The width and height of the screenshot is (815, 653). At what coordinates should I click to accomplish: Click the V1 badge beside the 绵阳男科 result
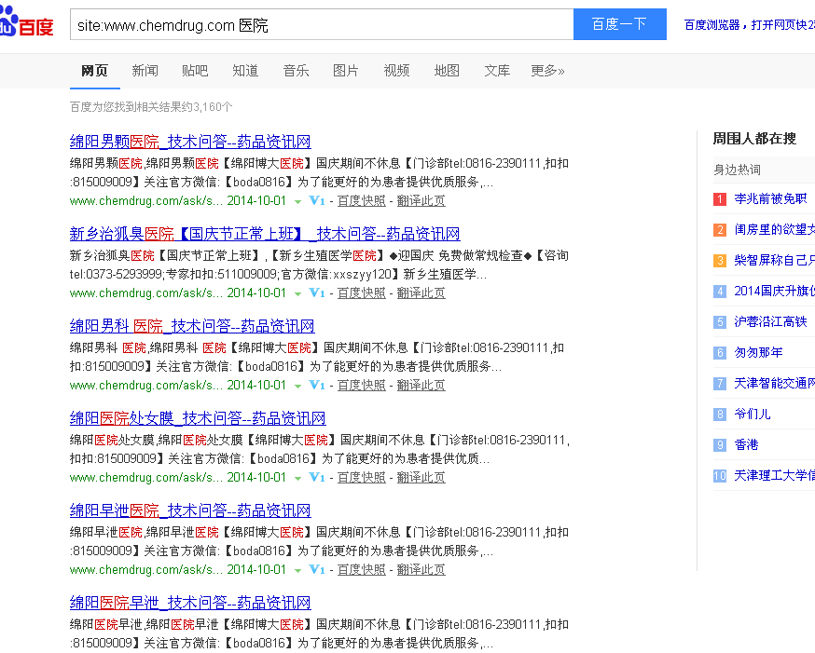point(317,385)
